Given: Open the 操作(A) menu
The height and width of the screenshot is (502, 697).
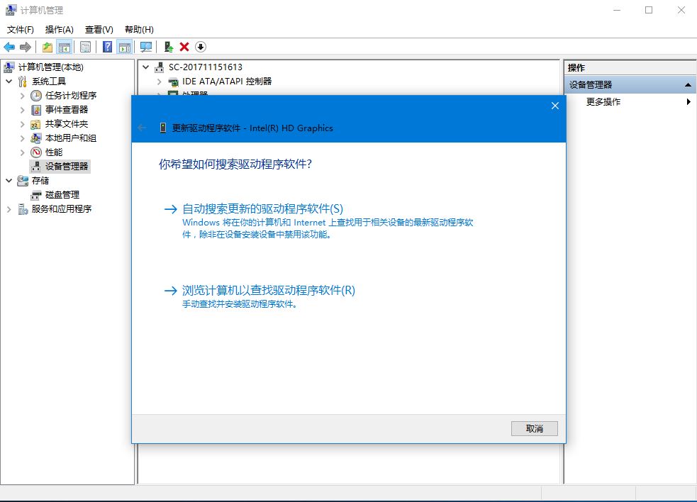Looking at the screenshot, I should (x=59, y=29).
